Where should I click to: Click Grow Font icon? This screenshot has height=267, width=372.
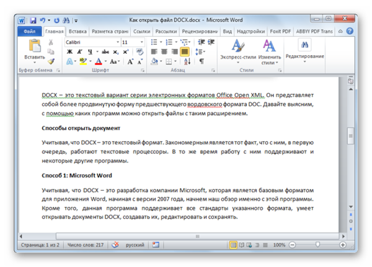pos(130,62)
